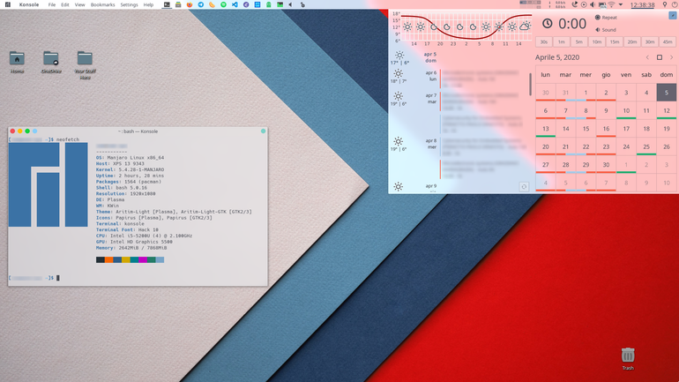This screenshot has width=679, height=382.
Task: Open Visual Studio Code from the panel
Action: pyautogui.click(x=235, y=4)
